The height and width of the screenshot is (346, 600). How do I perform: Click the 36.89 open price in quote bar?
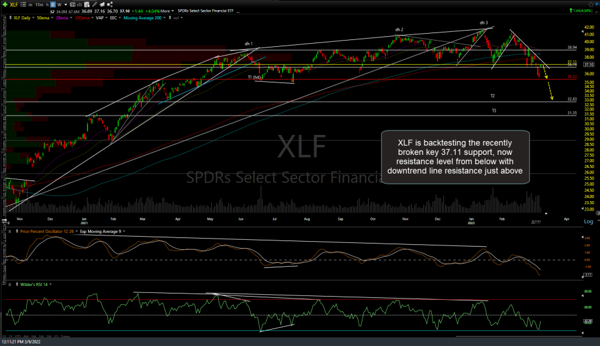click(x=86, y=11)
